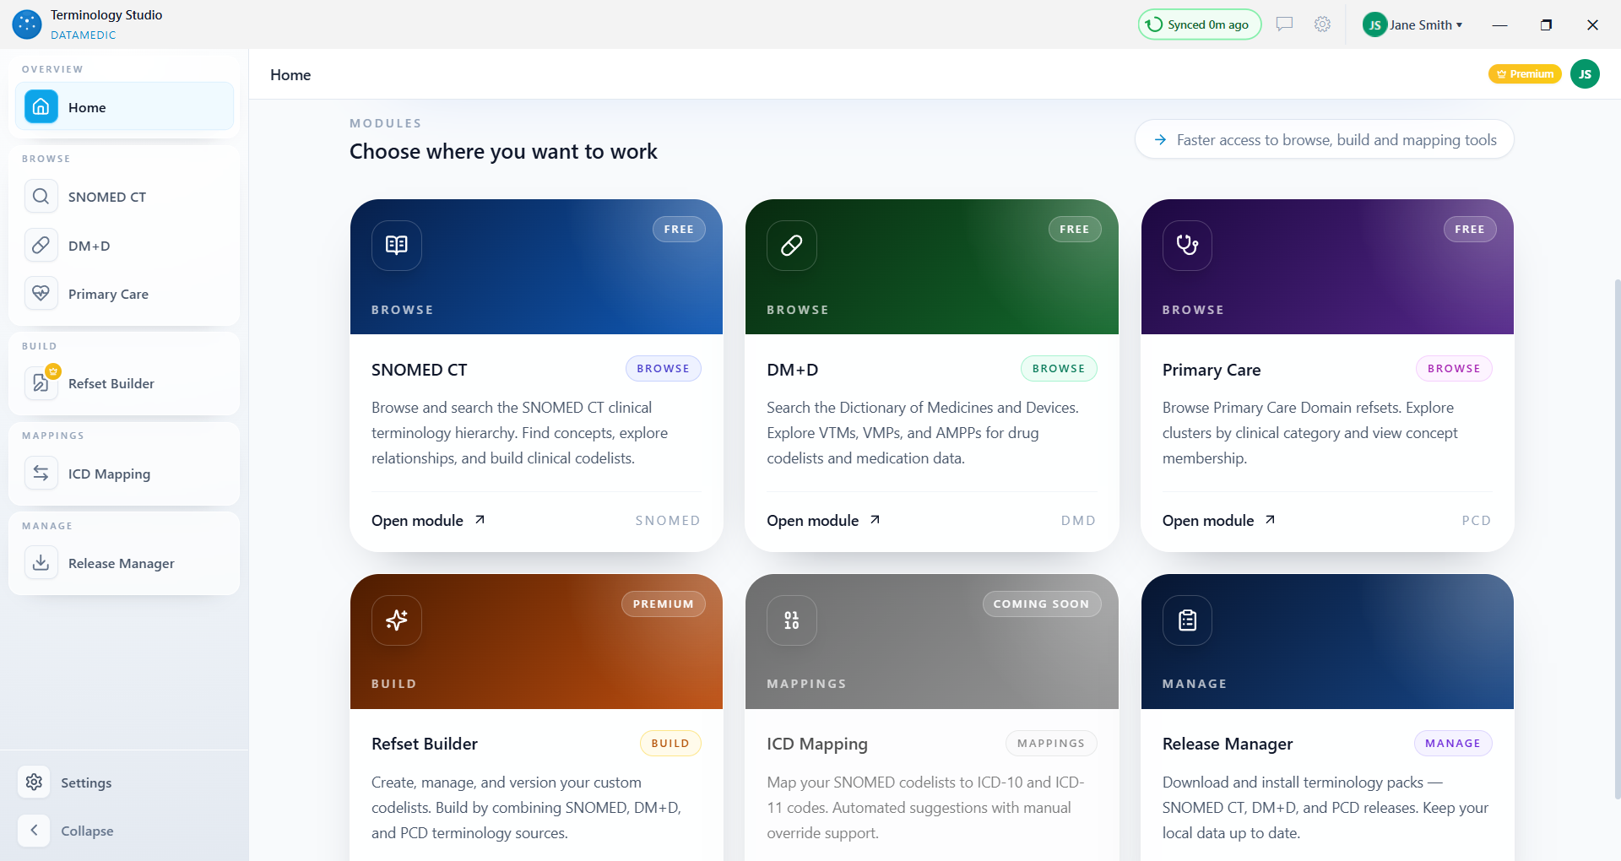Open Primary Care from the sidebar
The image size is (1621, 861).
(124, 294)
